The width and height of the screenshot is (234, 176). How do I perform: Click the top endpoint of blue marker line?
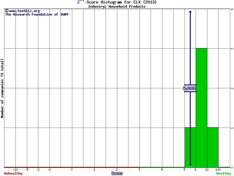(x=190, y=12)
